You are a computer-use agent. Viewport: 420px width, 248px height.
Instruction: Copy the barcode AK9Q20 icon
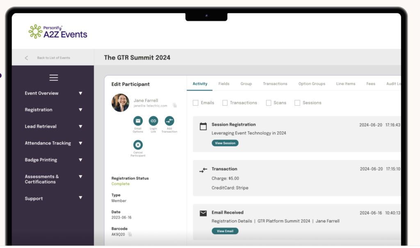click(x=130, y=234)
